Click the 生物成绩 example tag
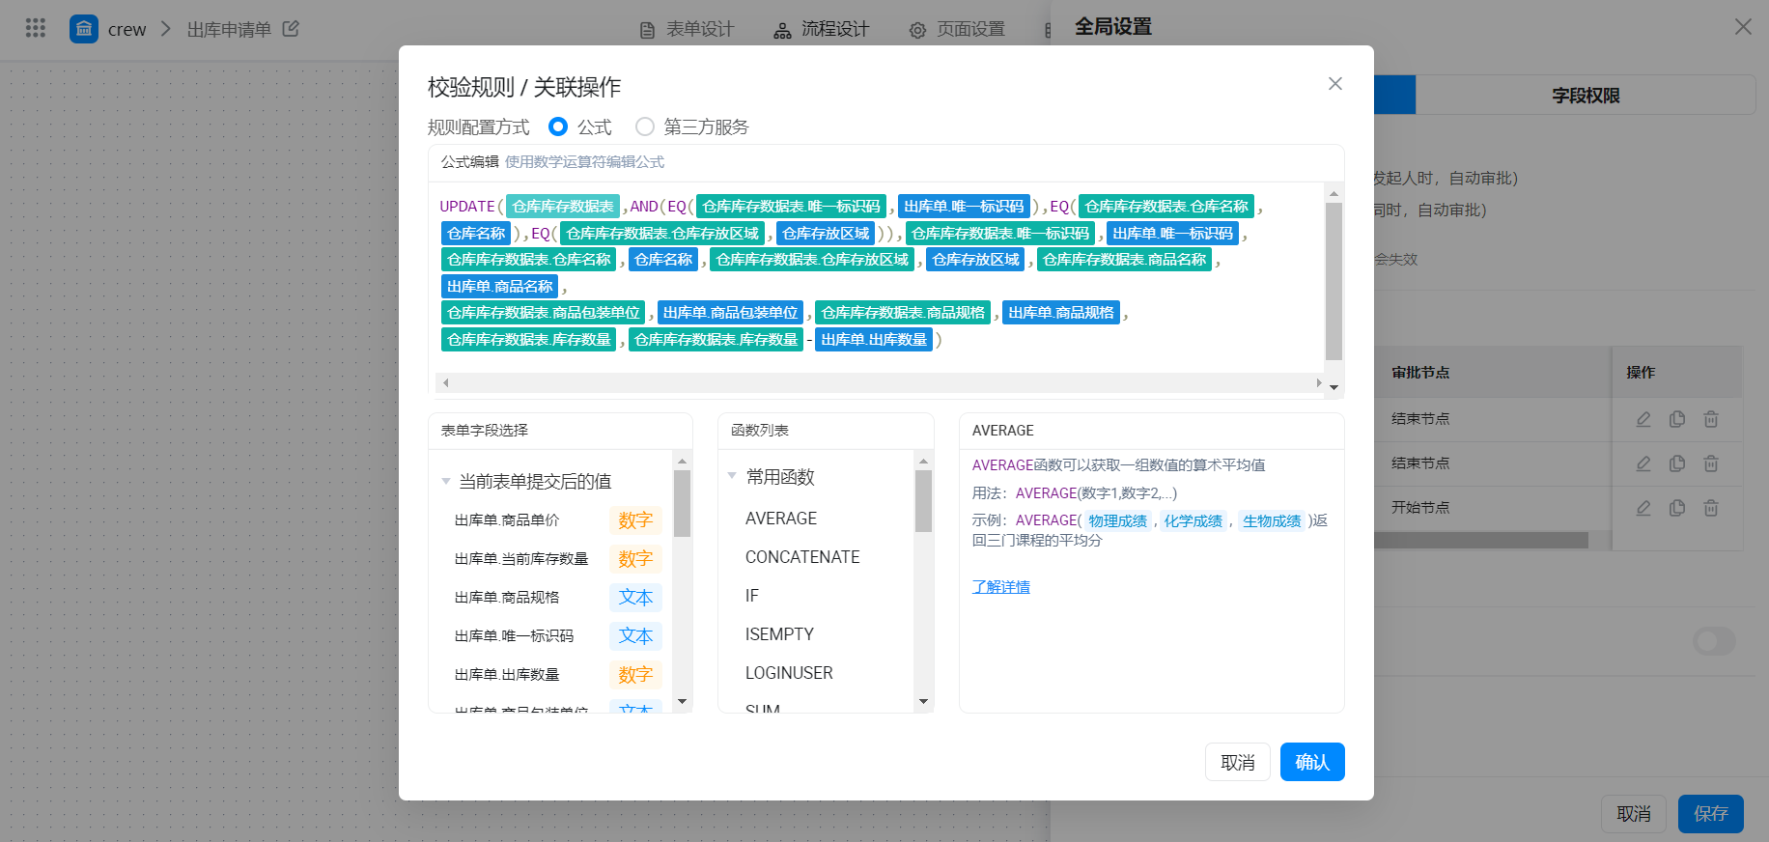The image size is (1769, 842). pos(1272,521)
